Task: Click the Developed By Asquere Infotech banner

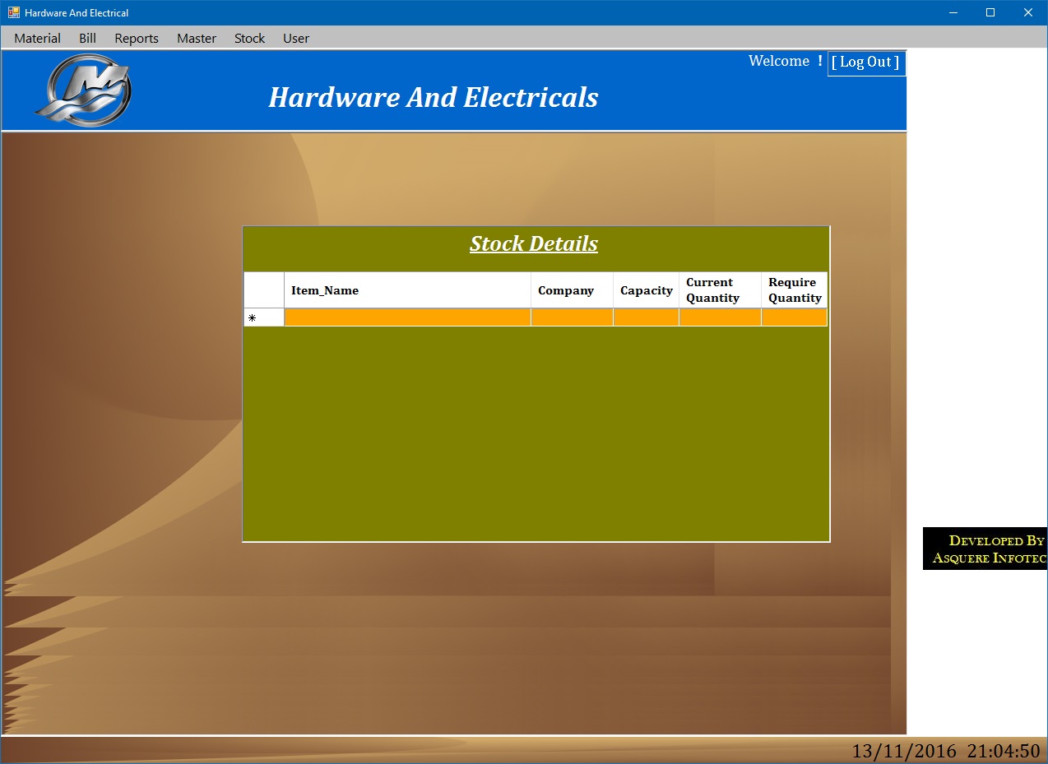Action: [x=985, y=549]
